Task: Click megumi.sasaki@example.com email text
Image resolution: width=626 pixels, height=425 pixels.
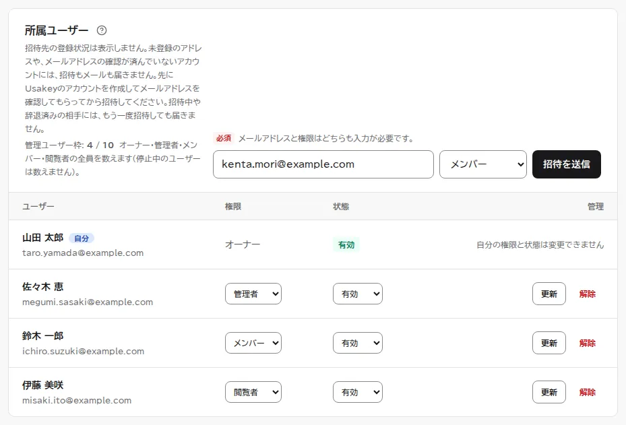Action: coord(88,302)
